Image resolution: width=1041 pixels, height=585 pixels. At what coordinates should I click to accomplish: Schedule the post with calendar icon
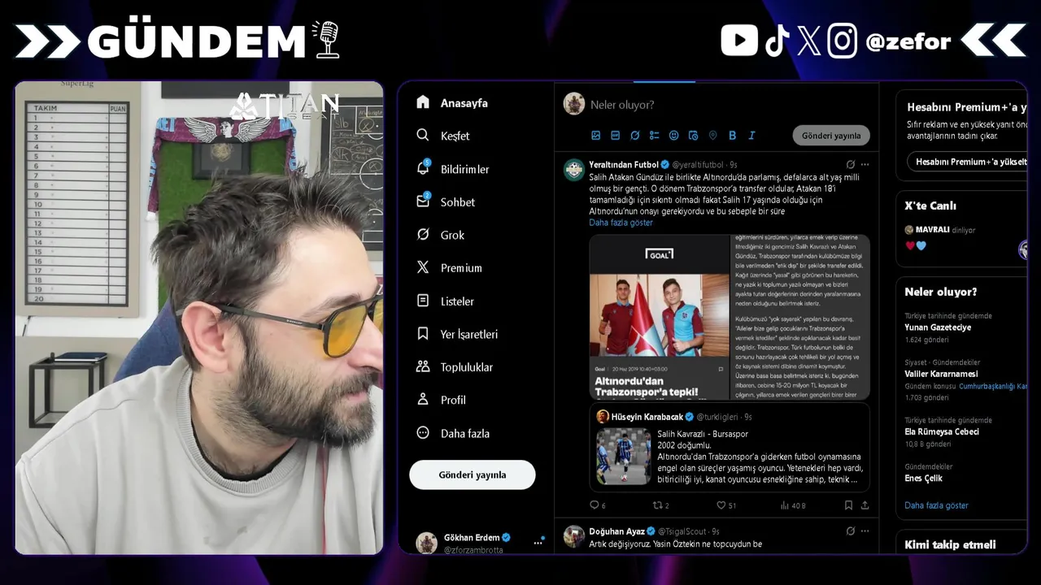click(693, 136)
